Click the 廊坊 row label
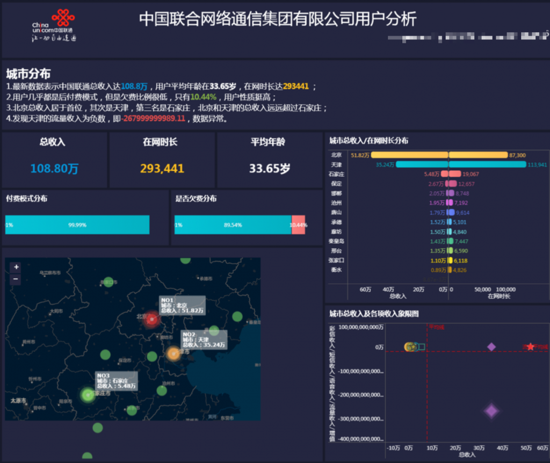Viewport: 550px width, 463px height. click(x=336, y=231)
